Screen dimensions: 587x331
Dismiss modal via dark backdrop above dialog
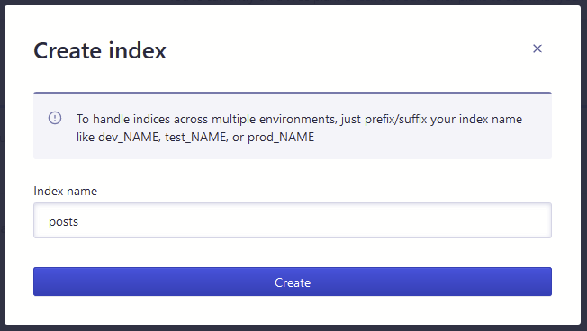click(x=293, y=2)
